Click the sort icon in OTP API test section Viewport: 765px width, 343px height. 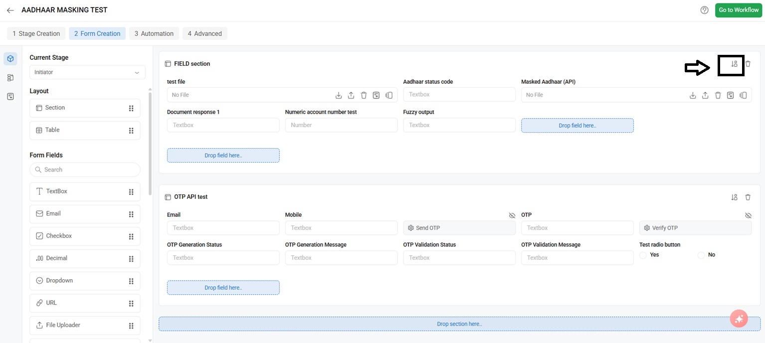tap(734, 197)
